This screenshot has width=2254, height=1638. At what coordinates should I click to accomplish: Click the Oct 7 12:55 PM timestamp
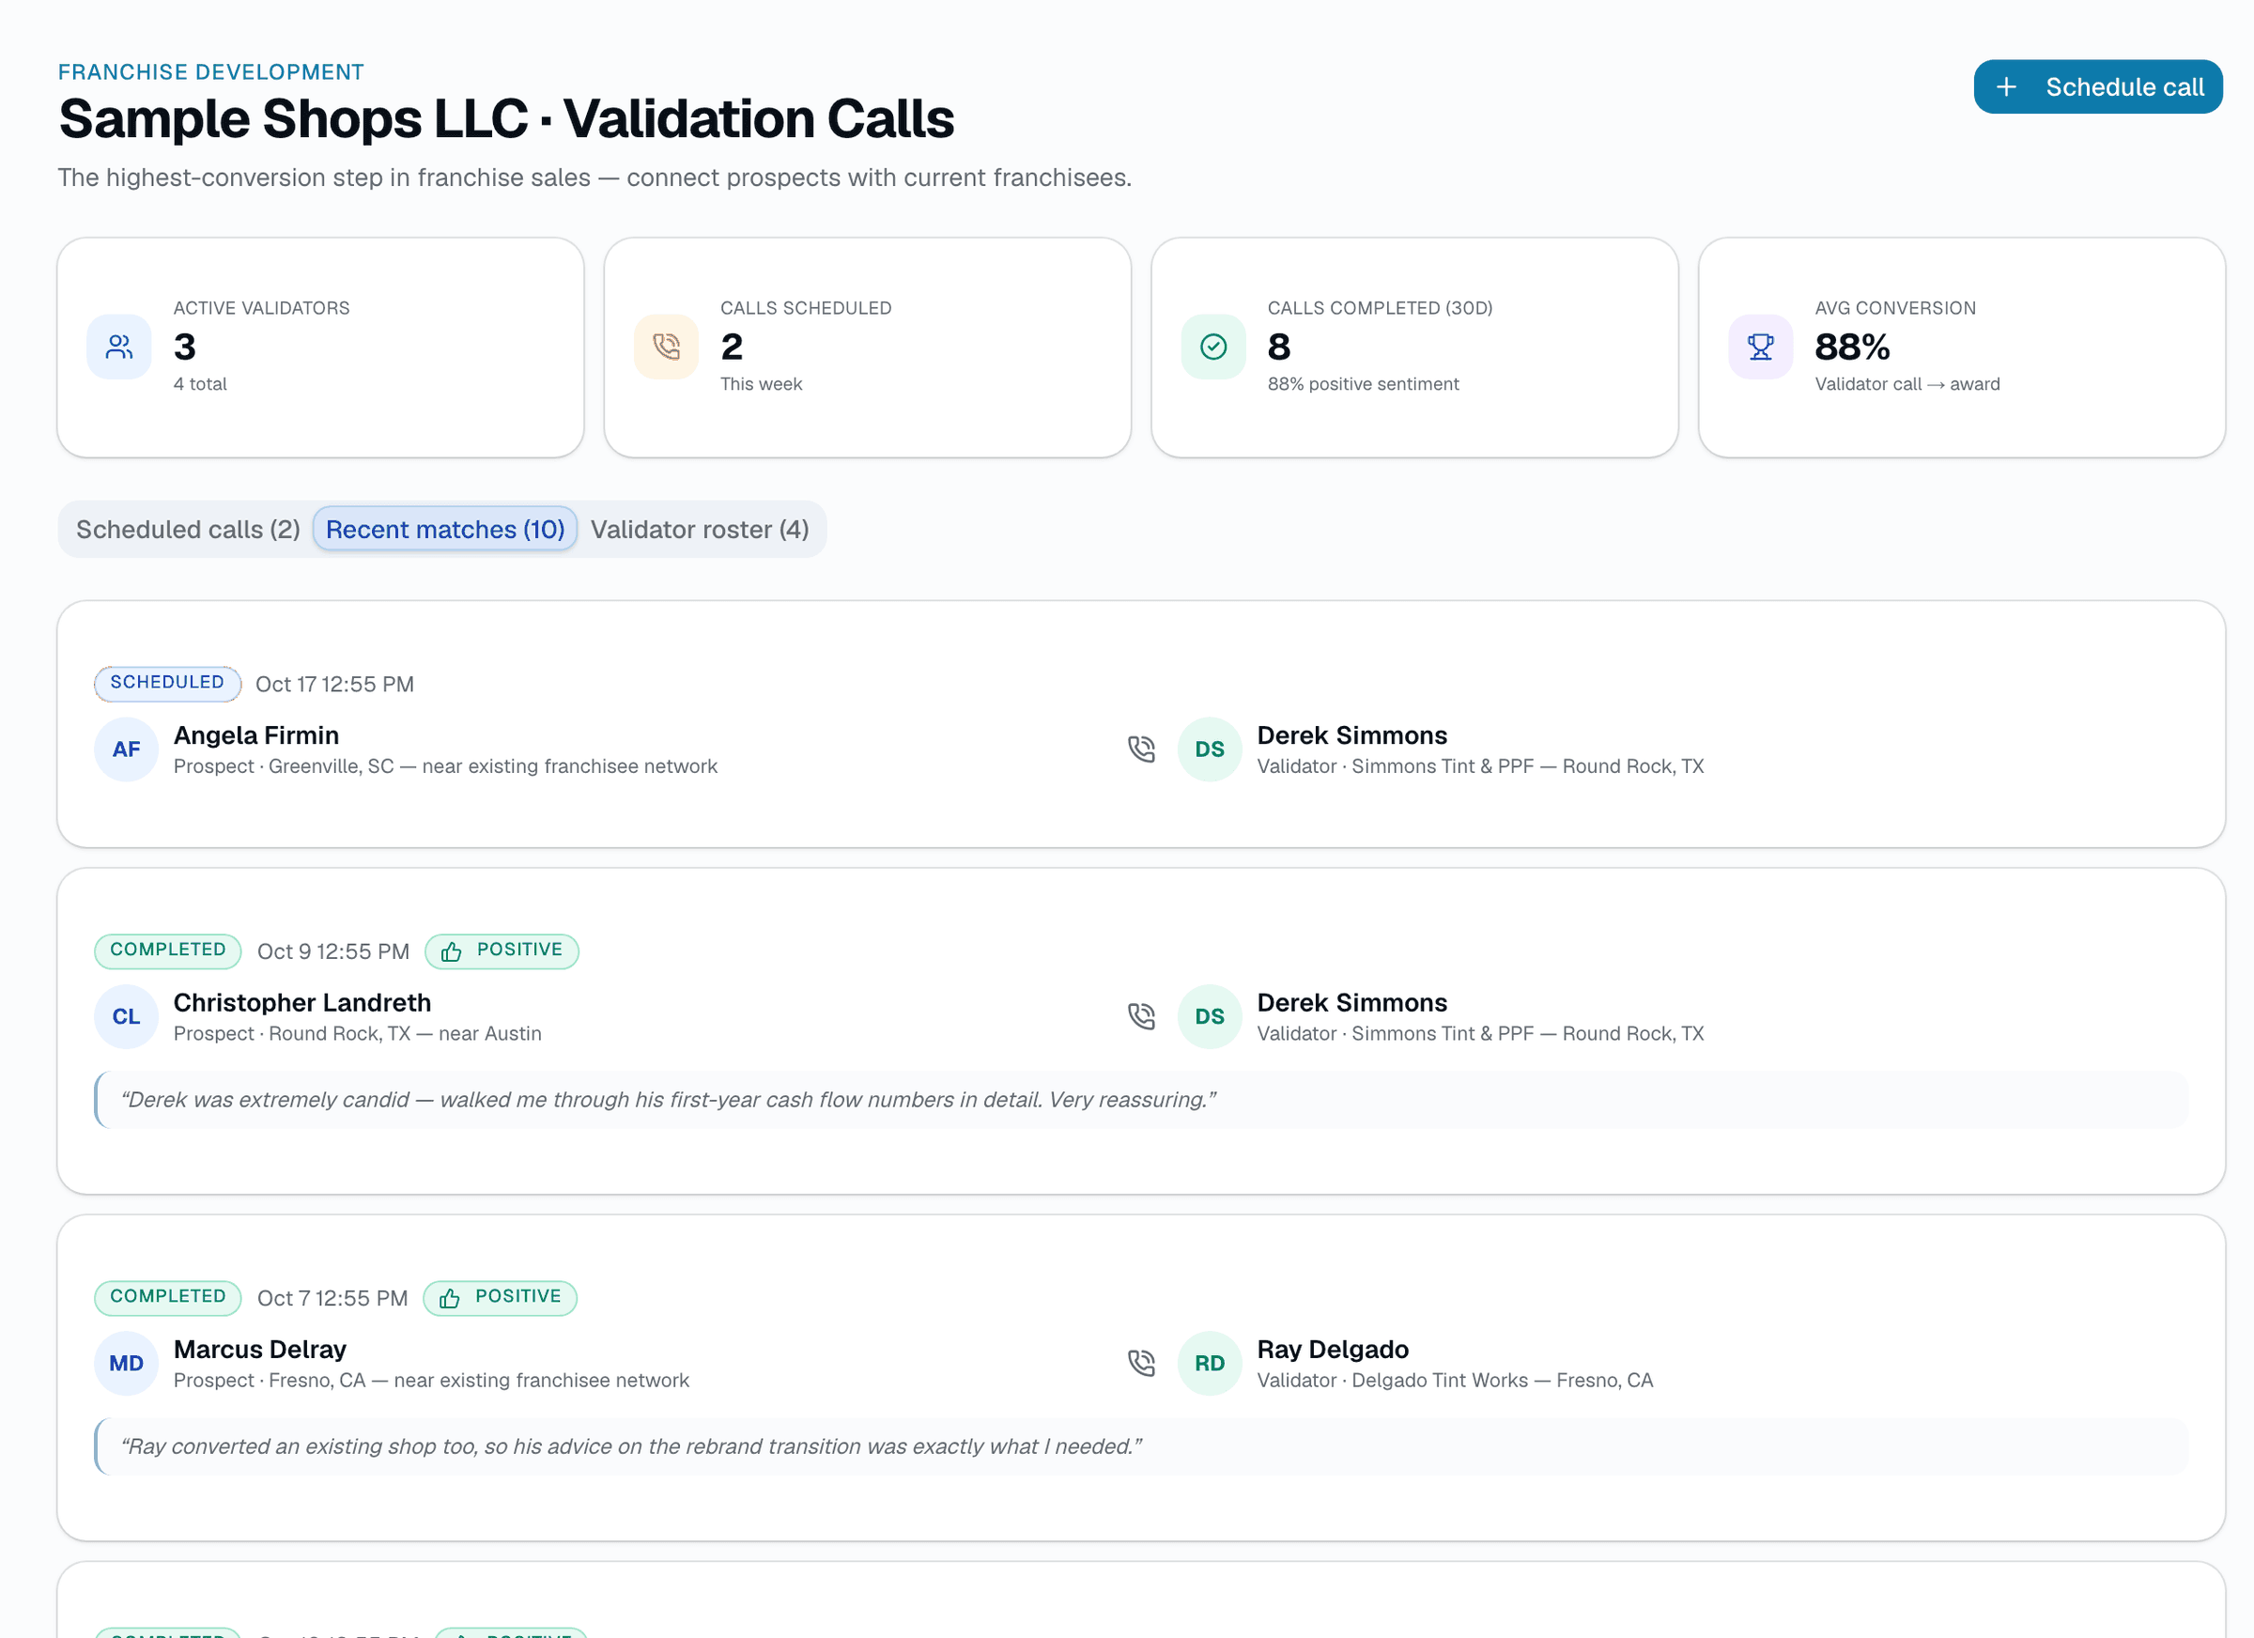[x=332, y=1299]
